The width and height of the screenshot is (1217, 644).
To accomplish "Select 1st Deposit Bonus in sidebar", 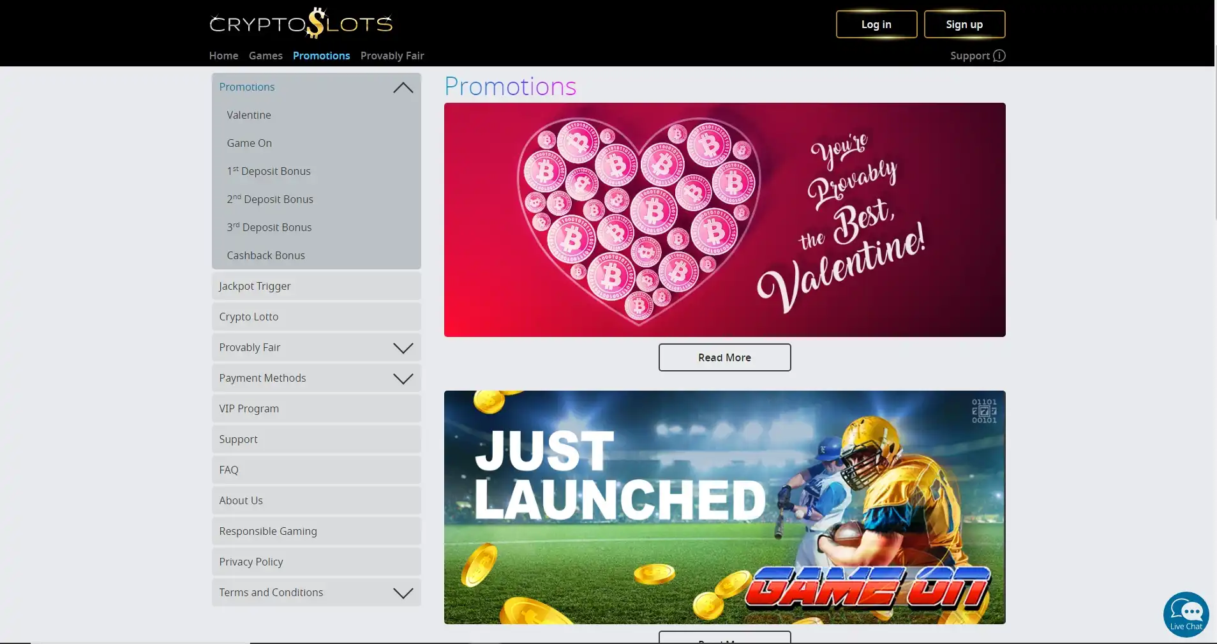I will coord(269,171).
